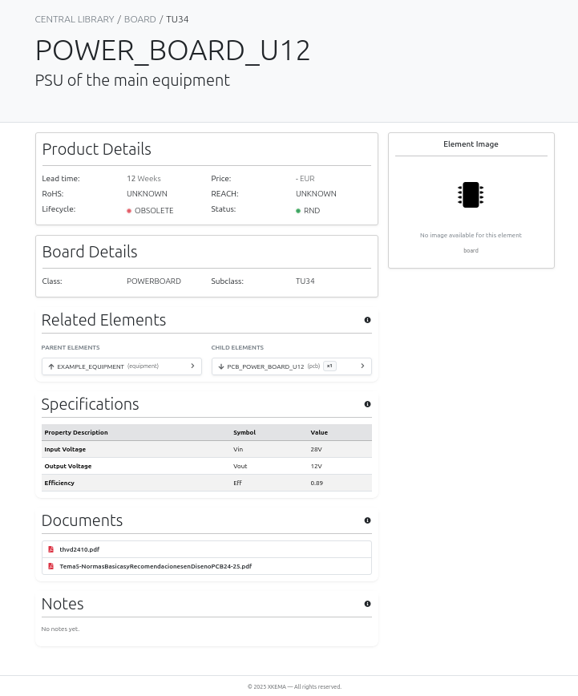Viewport: 578px width, 696px height.
Task: Open the info tooltip for Related Elements
Action: click(x=367, y=319)
